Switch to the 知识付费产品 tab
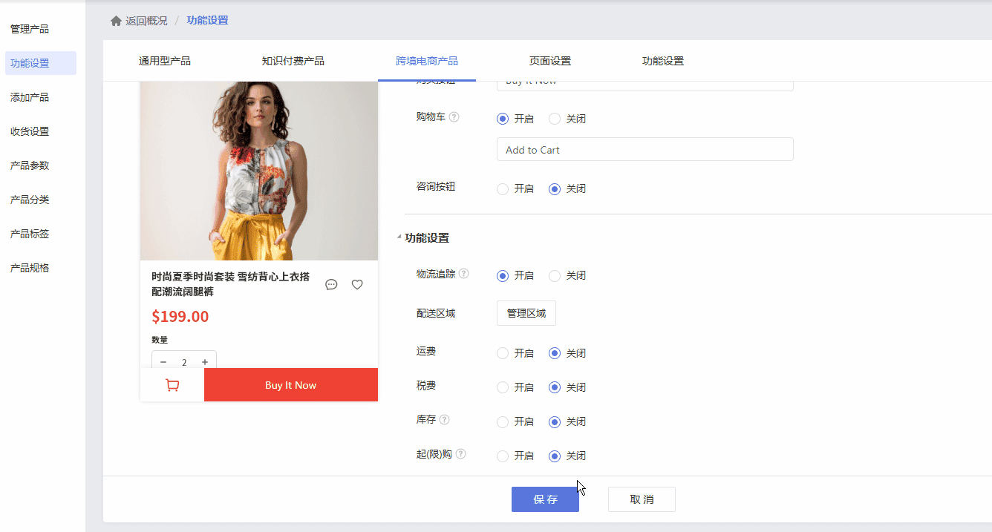Image resolution: width=992 pixels, height=532 pixels. 293,61
